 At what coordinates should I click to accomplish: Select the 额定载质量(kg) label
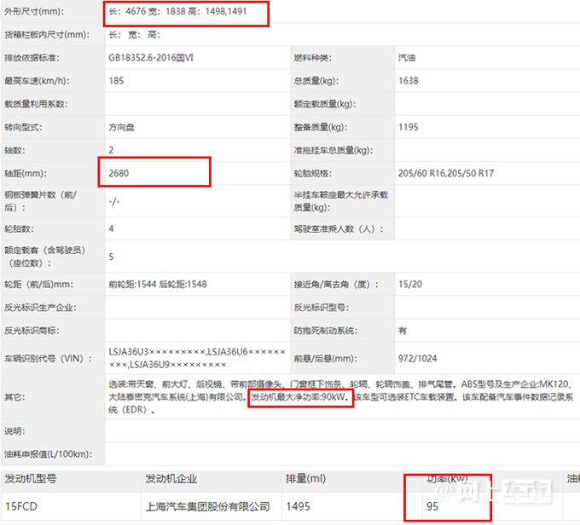[x=325, y=104]
